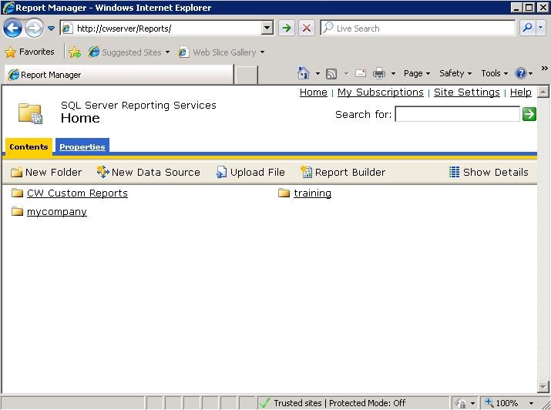
Task: Click the red Stop loading button
Action: 307,28
